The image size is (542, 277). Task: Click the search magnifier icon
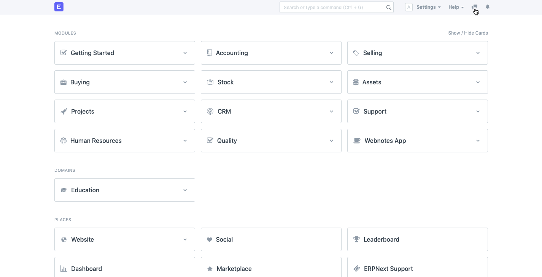coord(388,8)
